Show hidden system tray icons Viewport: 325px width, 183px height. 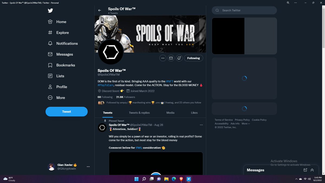[296, 179]
